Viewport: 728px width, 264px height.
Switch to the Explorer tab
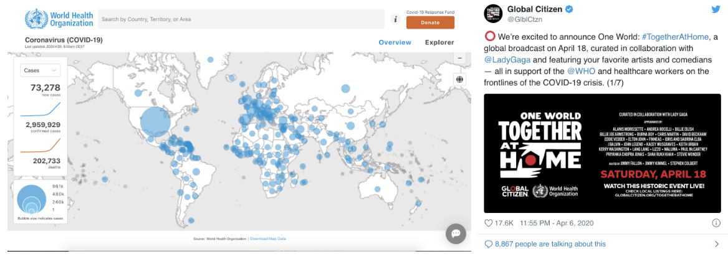[439, 42]
